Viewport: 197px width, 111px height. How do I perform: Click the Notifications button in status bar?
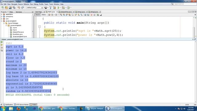click(8, 105)
